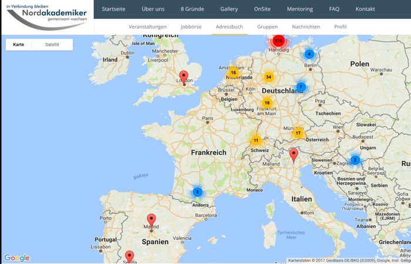Click the Dublin city label
411x264 pixels.
tap(127, 53)
